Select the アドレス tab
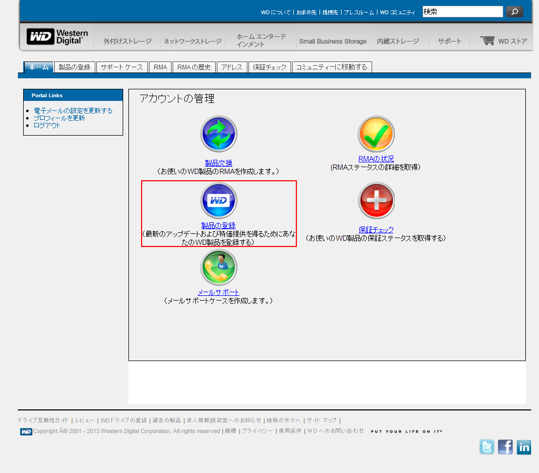The image size is (539, 473). coord(232,67)
